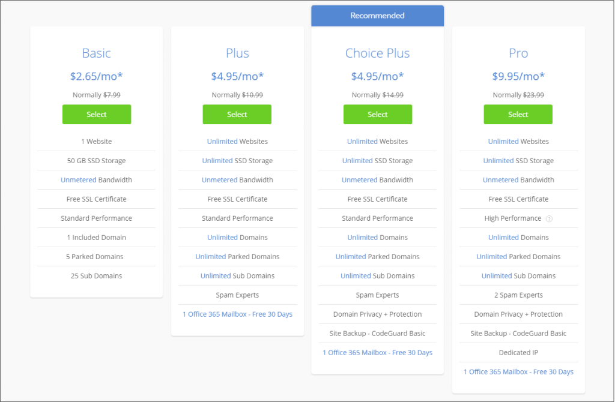Click the High Performance help icon

tap(548, 218)
